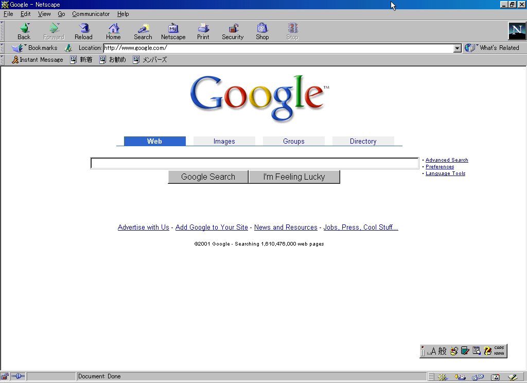Screen dimensions: 527x383
Task: Open Mail inbox from the component bar
Action: pos(460,377)
